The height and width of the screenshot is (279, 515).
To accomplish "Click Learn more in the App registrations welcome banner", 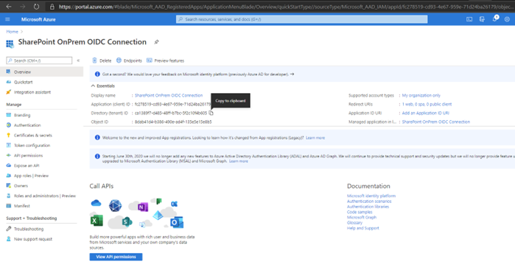I will click(x=315, y=138).
